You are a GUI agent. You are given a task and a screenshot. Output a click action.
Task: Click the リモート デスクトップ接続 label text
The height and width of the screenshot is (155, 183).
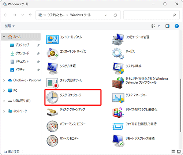tap(140, 139)
